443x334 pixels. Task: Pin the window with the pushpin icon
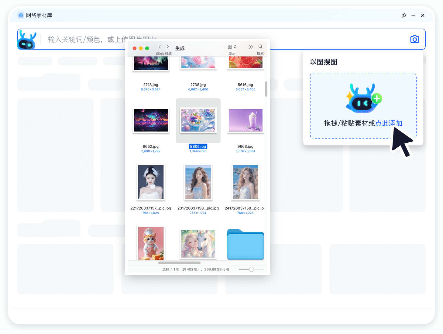click(x=404, y=16)
